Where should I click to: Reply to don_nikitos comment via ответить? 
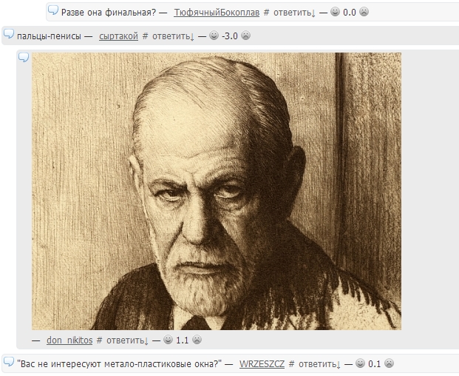[x=127, y=340]
